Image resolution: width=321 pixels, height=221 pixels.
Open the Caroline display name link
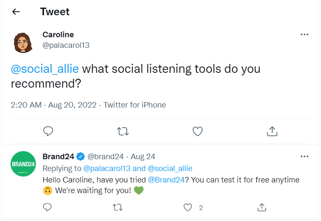click(x=58, y=35)
